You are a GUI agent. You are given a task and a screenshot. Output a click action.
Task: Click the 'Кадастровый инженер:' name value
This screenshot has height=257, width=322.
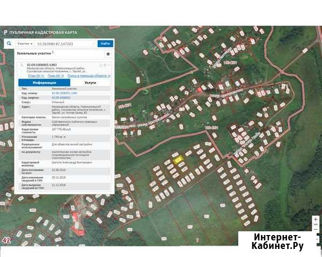pos(72,162)
